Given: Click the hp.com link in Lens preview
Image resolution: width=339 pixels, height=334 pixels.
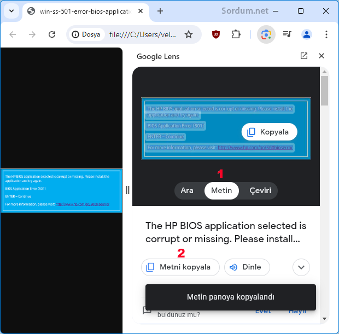Looking at the screenshot, I should (x=255, y=148).
